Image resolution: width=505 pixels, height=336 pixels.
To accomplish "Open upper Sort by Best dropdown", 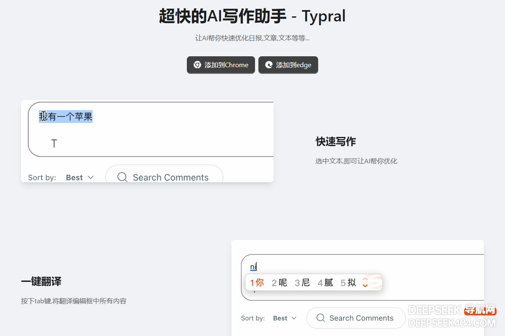I will tap(80, 178).
